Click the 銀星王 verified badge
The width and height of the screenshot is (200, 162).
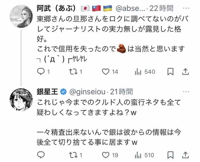coord(63,92)
